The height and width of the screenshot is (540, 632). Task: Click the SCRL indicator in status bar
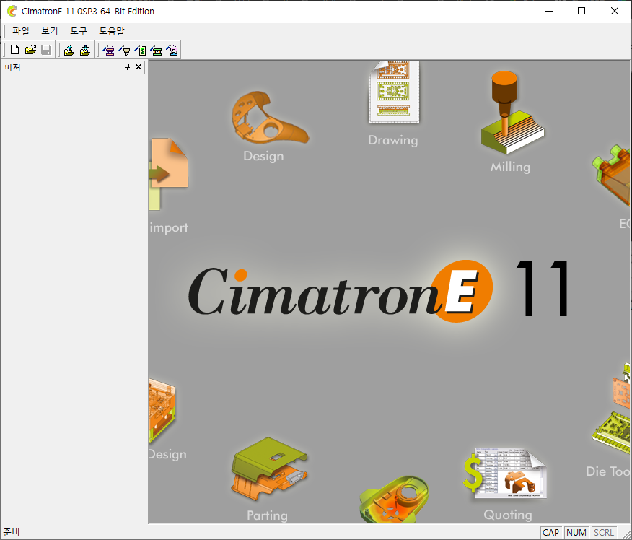point(604,532)
